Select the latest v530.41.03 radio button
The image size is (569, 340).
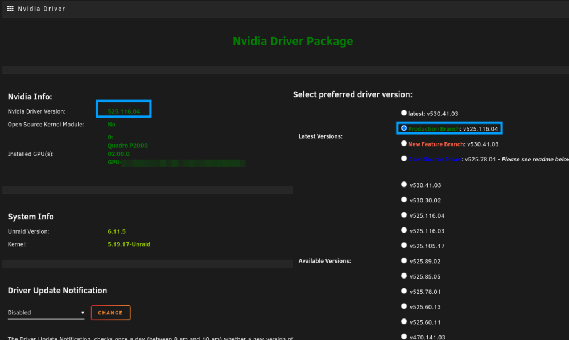(403, 113)
